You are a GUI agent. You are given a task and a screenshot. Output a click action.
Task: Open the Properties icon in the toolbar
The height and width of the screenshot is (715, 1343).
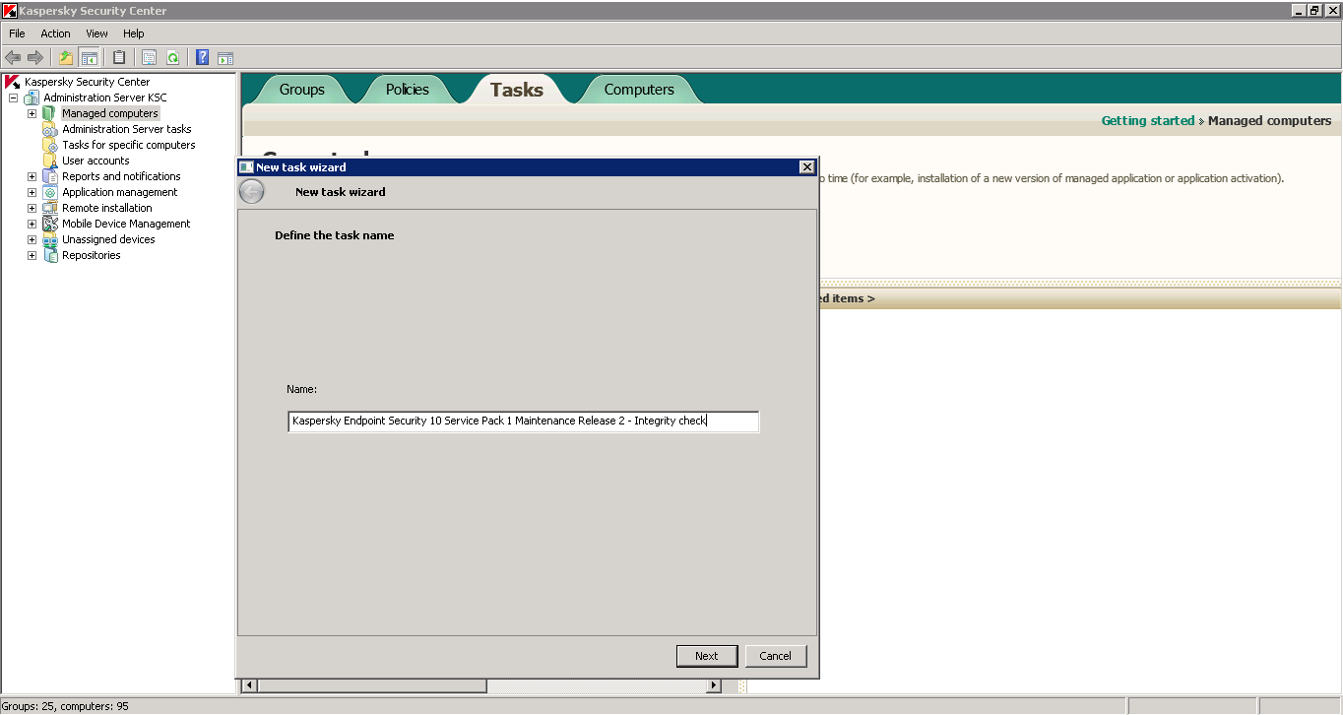pos(150,58)
